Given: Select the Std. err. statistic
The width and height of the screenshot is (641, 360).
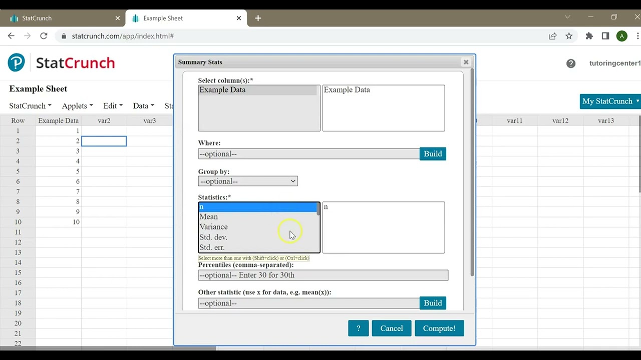Looking at the screenshot, I should coord(258,247).
